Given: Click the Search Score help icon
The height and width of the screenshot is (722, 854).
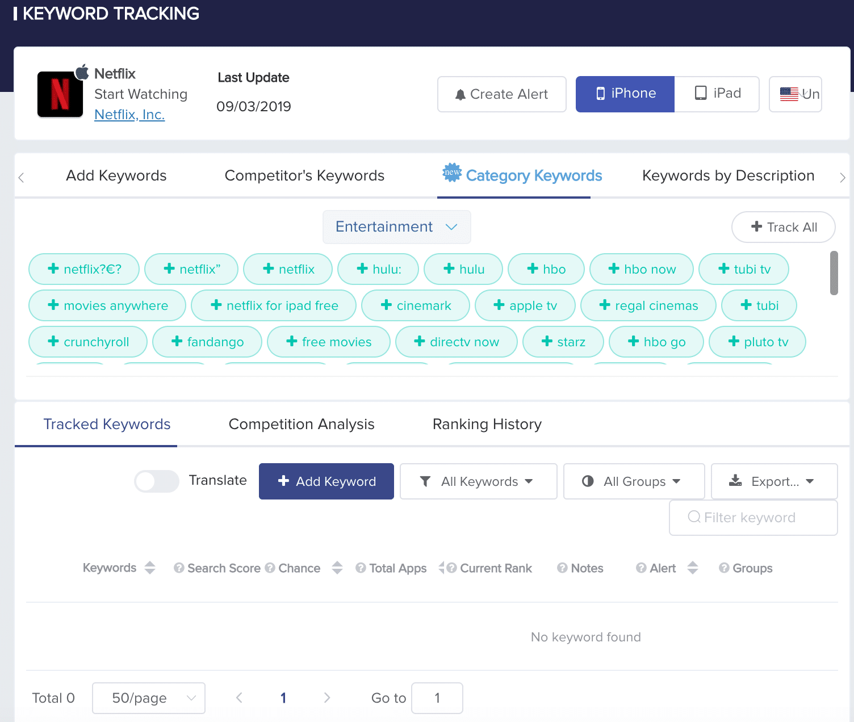Looking at the screenshot, I should [179, 568].
